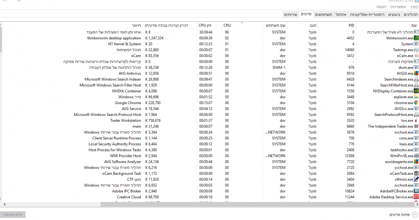
Task: Sort by the שם משתמש column header
Action: (x=276, y=26)
